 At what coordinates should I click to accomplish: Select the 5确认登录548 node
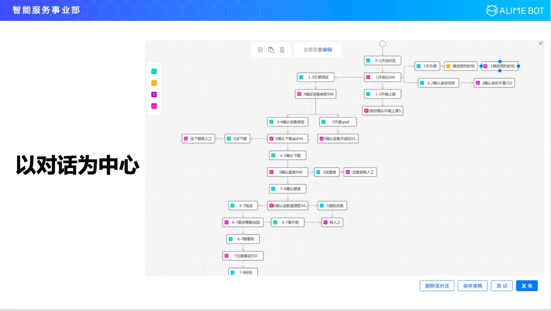click(288, 172)
